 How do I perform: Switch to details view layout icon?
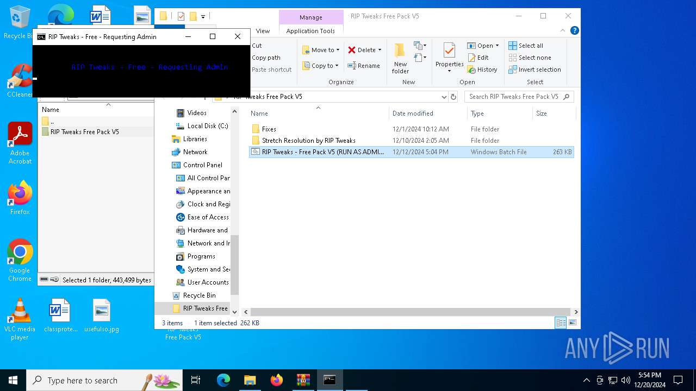click(x=561, y=323)
